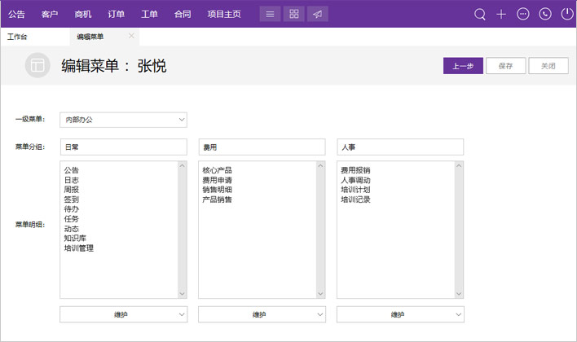The image size is (577, 342).
Task: Open the grid view icon
Action: 294,14
